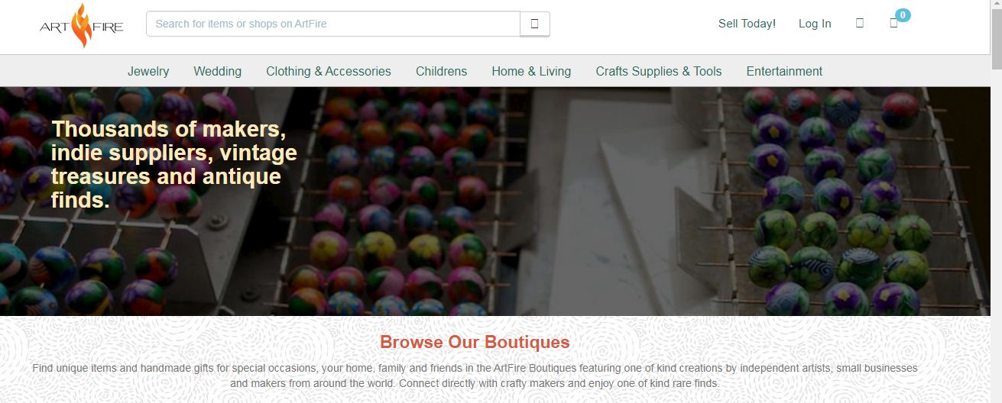Open Crafts Supplies & Tools menu
The width and height of the screenshot is (1002, 403).
click(659, 71)
